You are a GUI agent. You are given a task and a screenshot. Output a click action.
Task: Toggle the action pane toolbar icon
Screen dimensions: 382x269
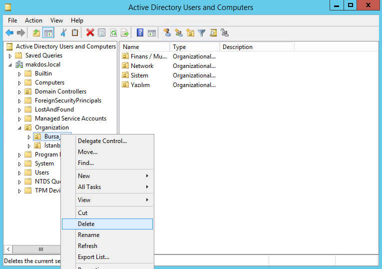pos(152,32)
